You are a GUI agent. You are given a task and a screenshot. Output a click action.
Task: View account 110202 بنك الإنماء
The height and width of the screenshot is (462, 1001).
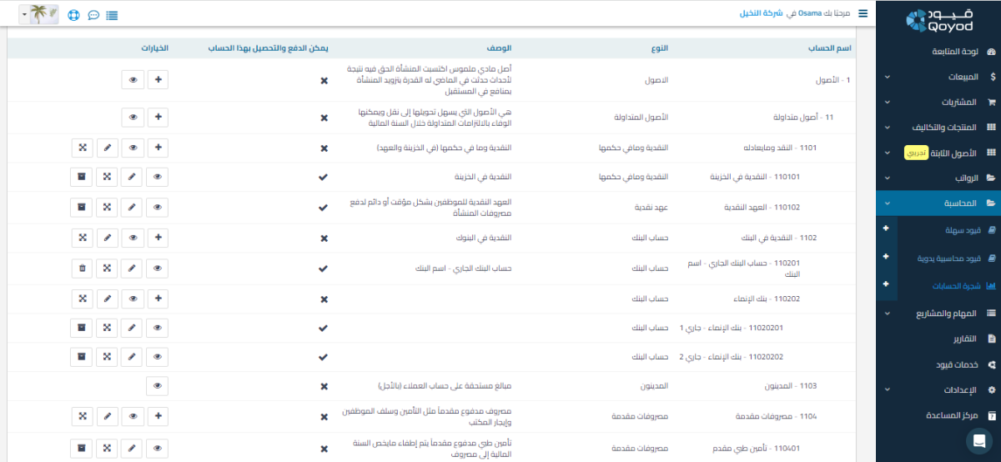pyautogui.click(x=133, y=298)
